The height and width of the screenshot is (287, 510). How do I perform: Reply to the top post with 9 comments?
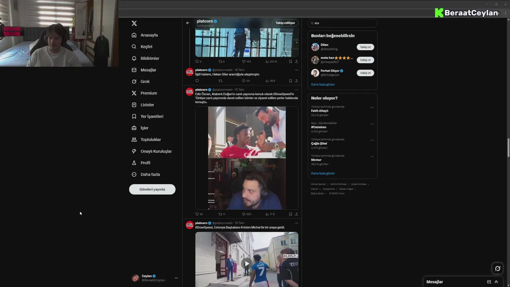pos(198,61)
